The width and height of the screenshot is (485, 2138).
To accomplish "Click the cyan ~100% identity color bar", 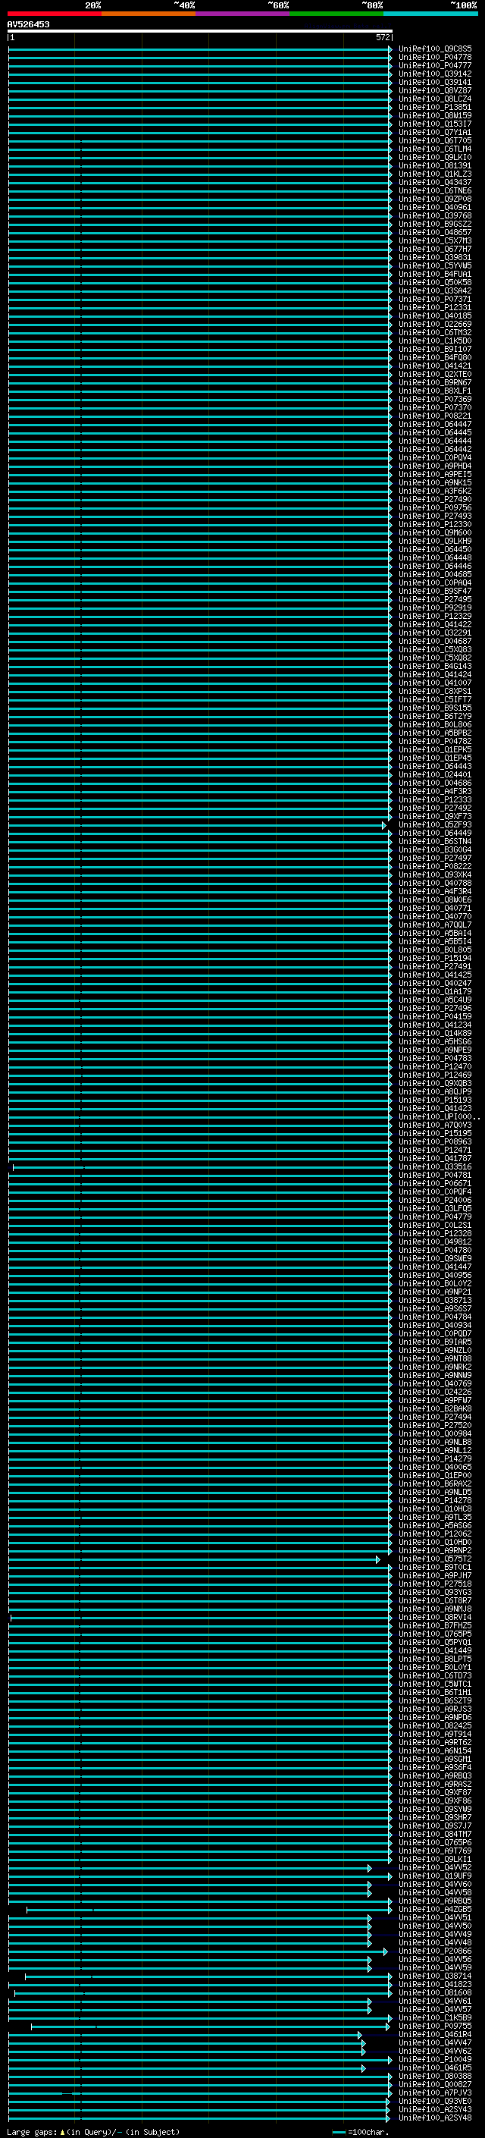I will pos(430,14).
